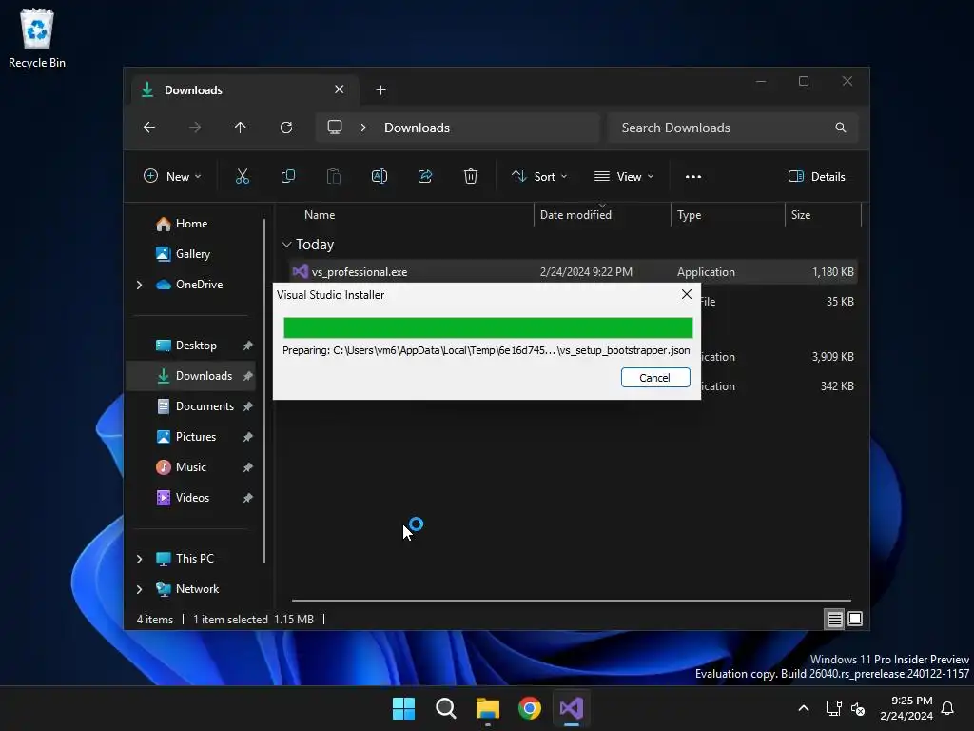
Task: Click the Downloads address bar breadcrumb
Action: point(417,128)
